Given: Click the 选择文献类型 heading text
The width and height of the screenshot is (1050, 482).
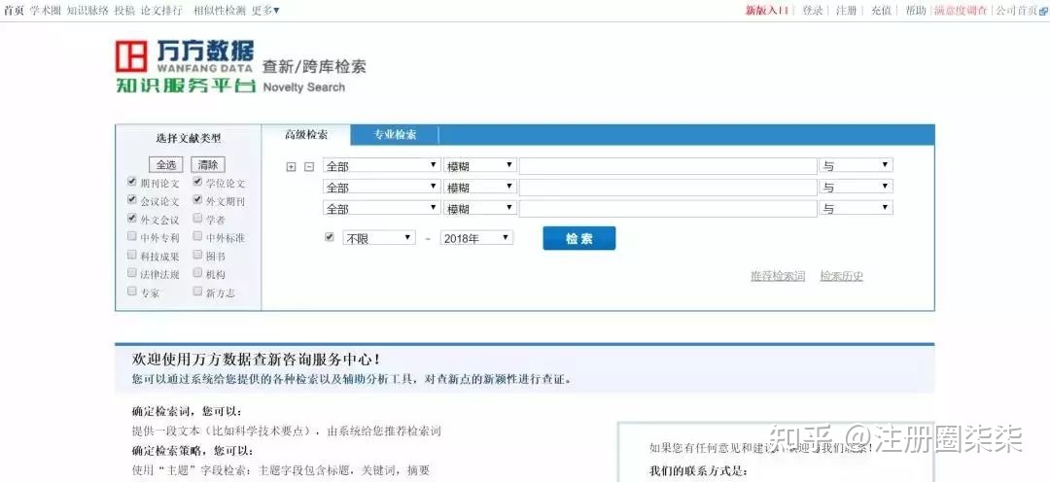Looking at the screenshot, I should tap(189, 139).
